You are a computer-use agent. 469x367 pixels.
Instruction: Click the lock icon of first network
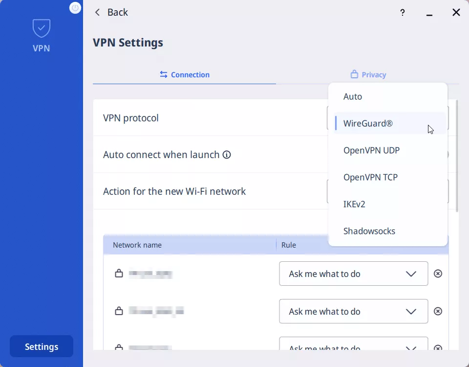(x=119, y=274)
